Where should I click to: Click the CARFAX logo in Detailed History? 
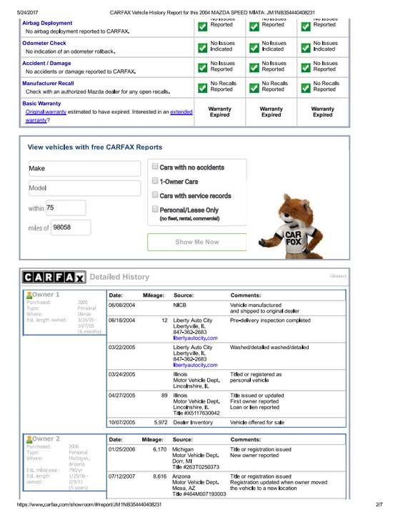pos(54,278)
